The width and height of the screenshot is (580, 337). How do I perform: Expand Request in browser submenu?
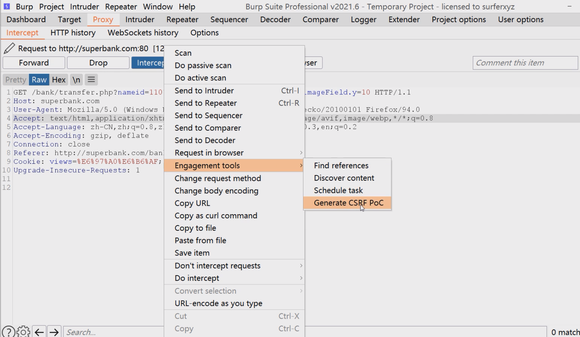coord(234,153)
